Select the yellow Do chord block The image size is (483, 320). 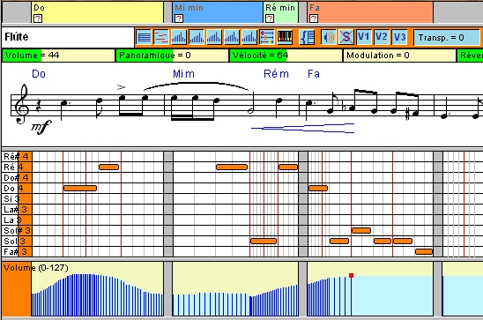coord(97,12)
